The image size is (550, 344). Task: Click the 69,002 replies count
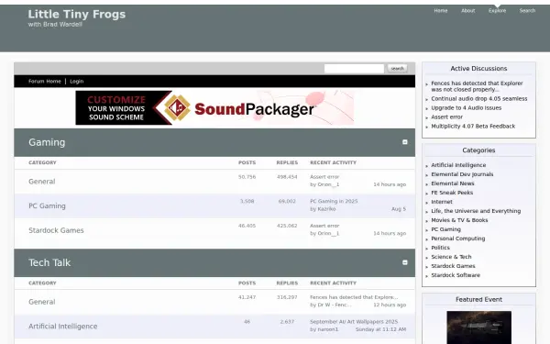point(287,201)
